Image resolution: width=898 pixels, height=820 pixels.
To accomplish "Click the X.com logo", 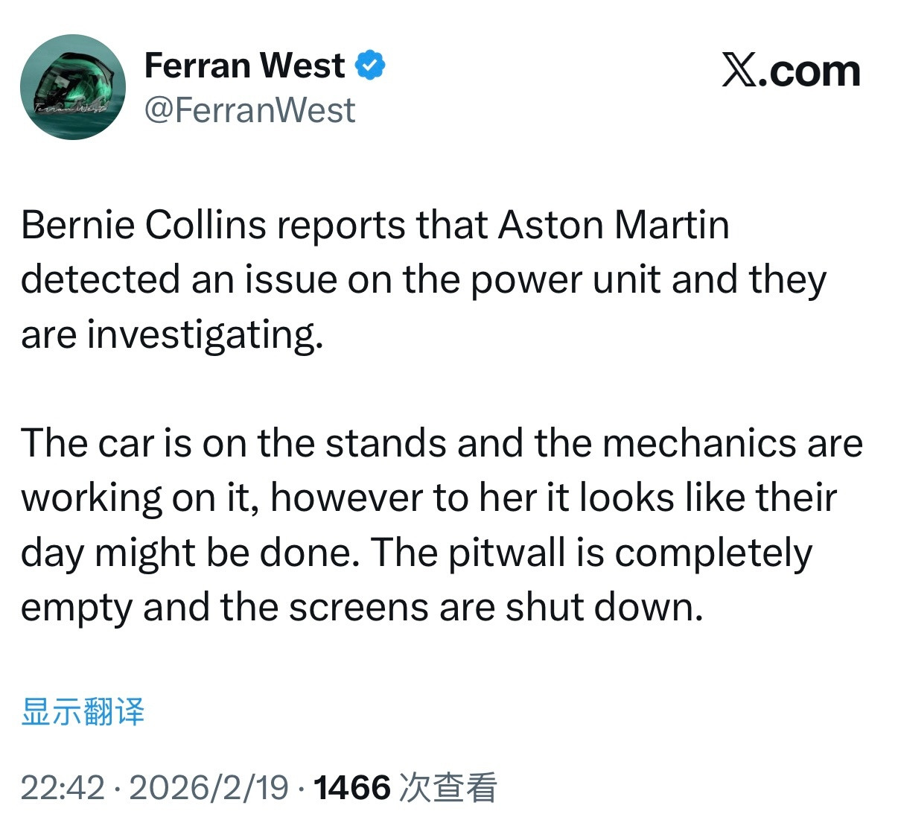I will coord(792,71).
